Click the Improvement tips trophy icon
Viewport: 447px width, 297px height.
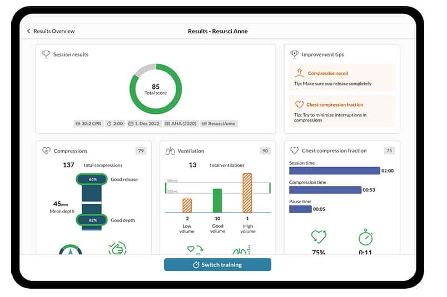point(295,54)
